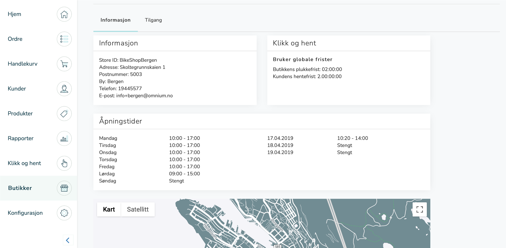Collapse the sidebar with the chevron arrow
The height and width of the screenshot is (248, 506).
[x=68, y=240]
